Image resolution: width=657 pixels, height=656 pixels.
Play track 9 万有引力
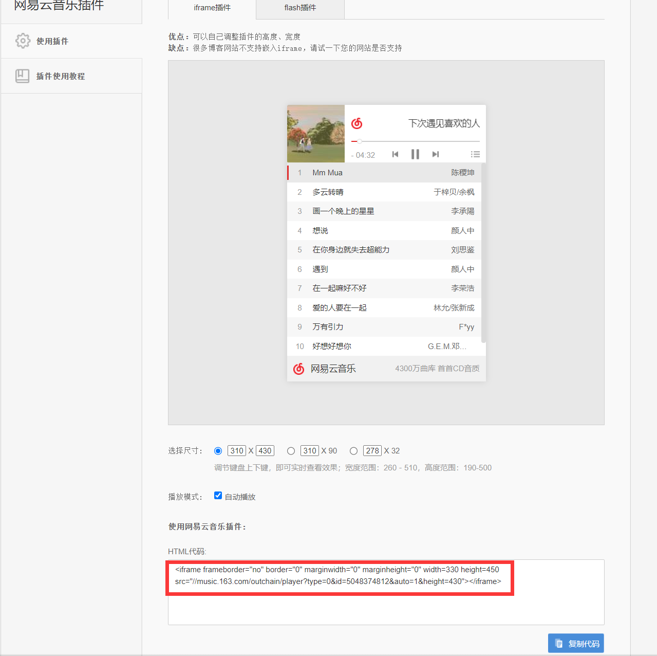point(384,327)
